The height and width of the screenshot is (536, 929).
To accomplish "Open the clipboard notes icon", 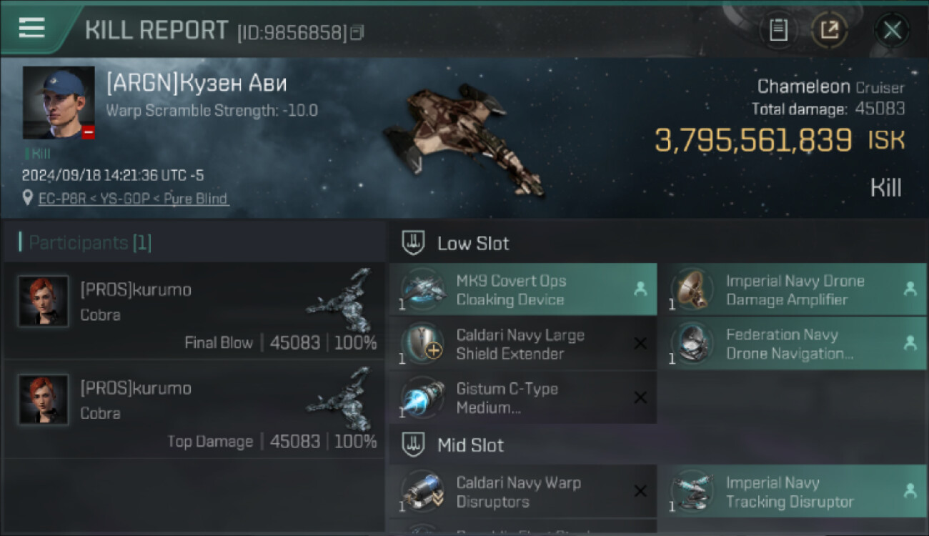I will [x=778, y=30].
